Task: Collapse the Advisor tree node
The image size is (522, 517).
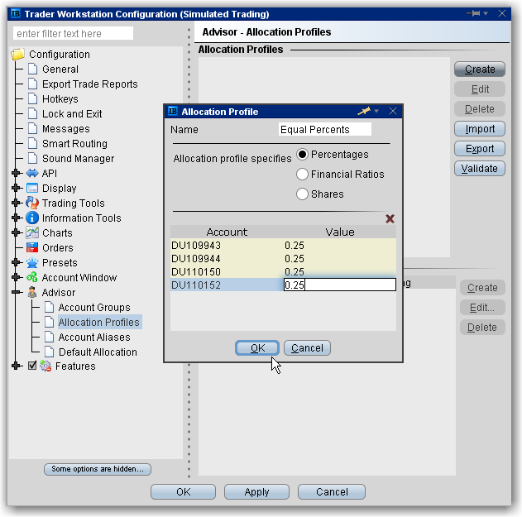Action: click(x=16, y=292)
